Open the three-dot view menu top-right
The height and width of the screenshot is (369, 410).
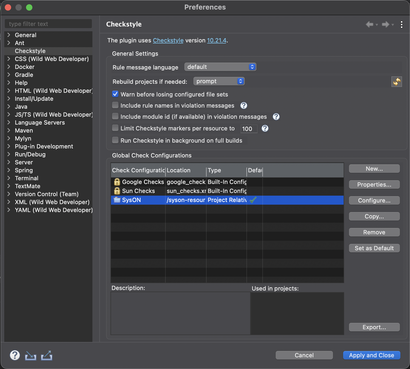pos(402,24)
